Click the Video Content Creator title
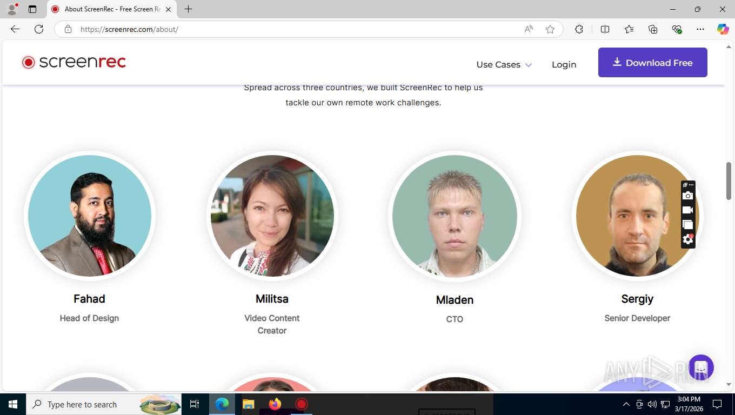This screenshot has height=415, width=735. pyautogui.click(x=272, y=324)
